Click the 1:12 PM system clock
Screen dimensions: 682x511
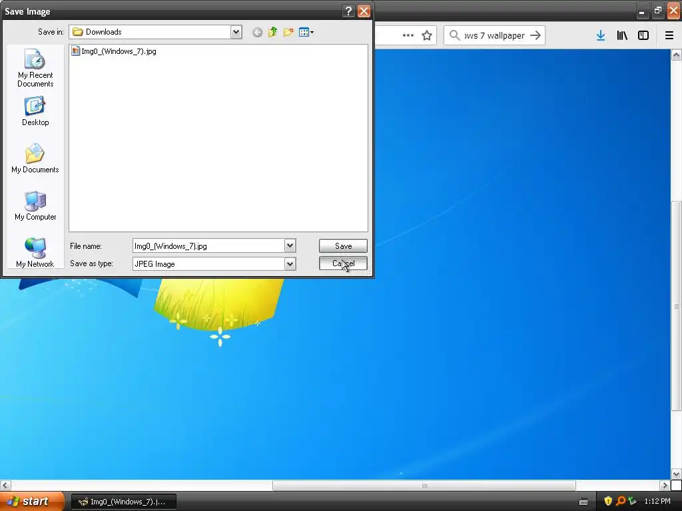click(657, 502)
